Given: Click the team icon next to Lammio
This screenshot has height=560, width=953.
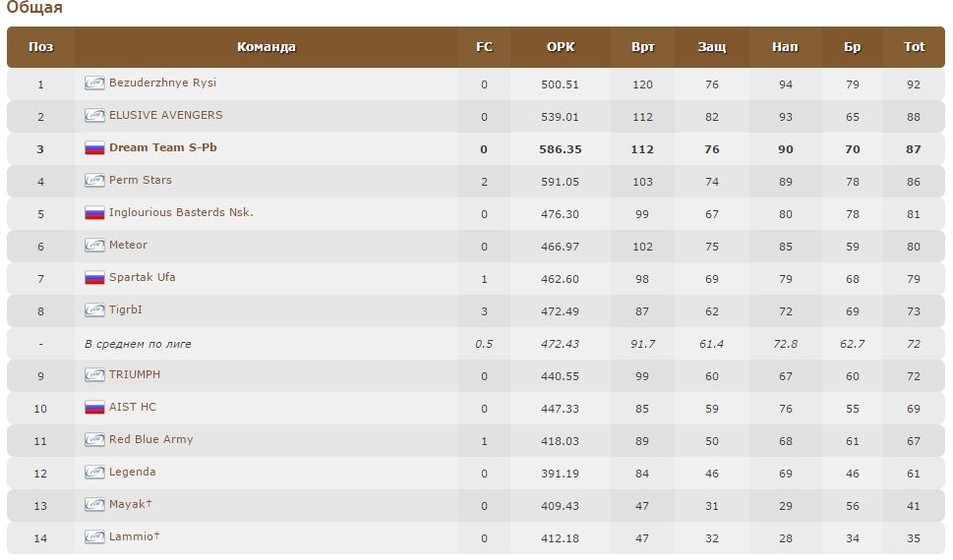Looking at the screenshot, I should pyautogui.click(x=94, y=537).
